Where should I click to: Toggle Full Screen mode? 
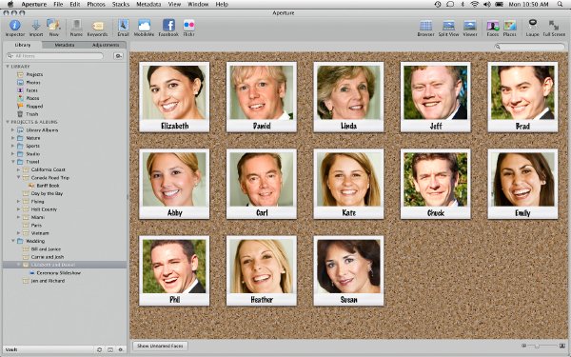point(554,25)
